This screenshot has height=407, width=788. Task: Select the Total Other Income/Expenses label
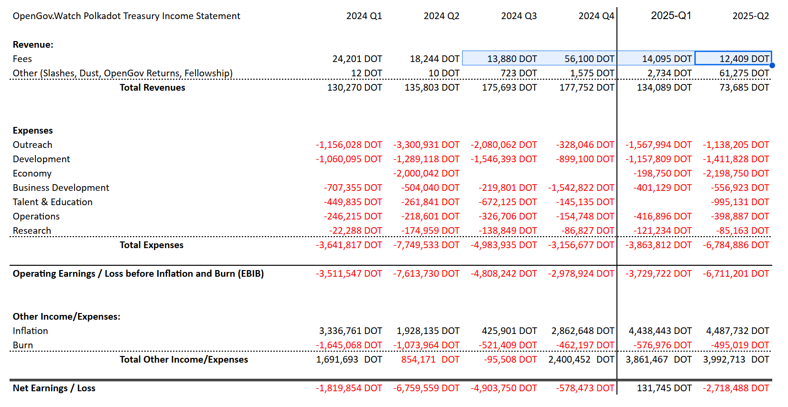tap(184, 359)
